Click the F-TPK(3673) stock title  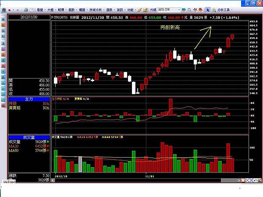[59, 17]
